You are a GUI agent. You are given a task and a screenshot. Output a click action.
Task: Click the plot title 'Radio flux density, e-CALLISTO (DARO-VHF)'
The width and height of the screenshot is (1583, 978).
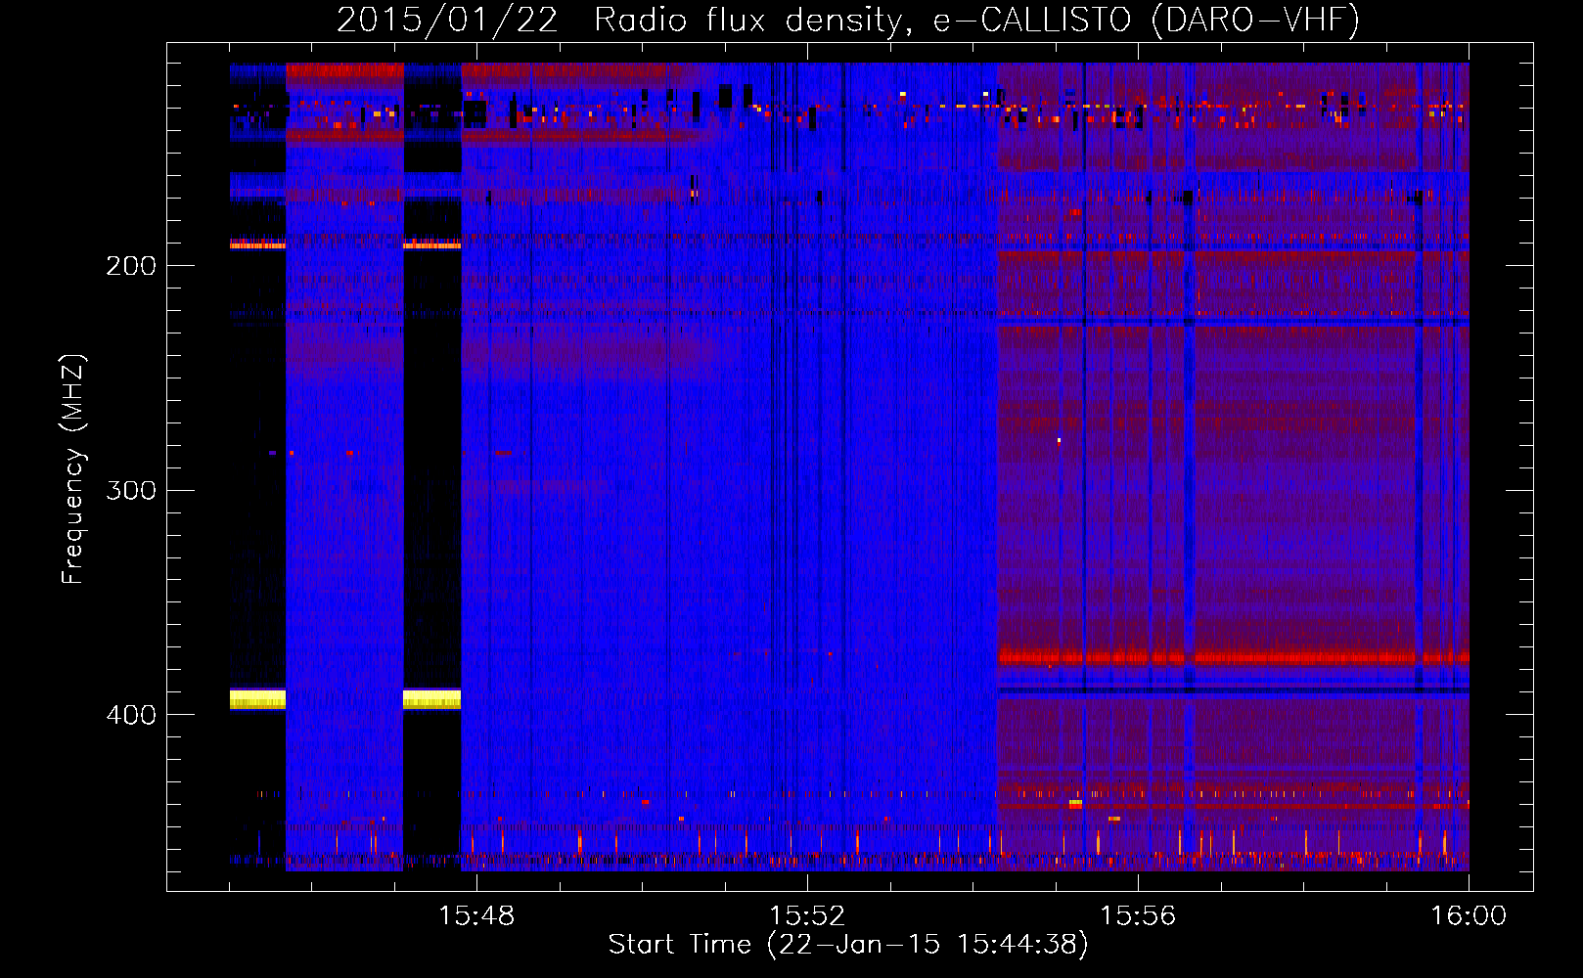(976, 20)
